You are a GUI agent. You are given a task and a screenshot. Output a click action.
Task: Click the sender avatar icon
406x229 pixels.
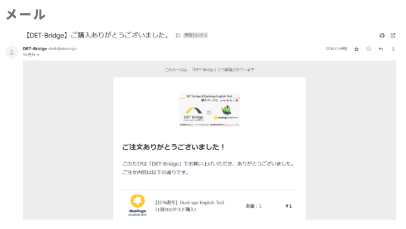click(x=12, y=52)
